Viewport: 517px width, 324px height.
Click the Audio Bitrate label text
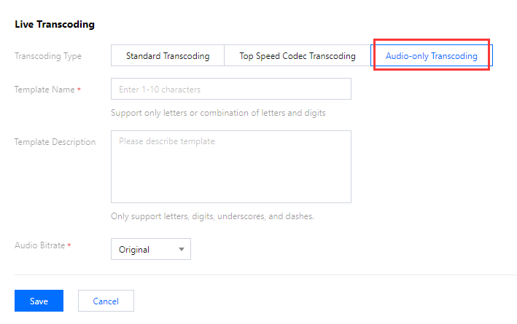(39, 245)
